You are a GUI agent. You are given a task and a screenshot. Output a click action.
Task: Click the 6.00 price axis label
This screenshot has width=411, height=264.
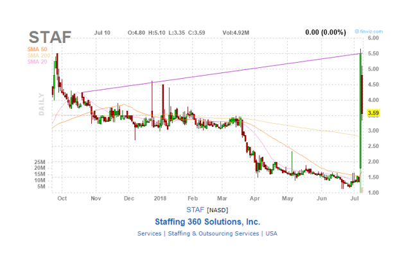[x=374, y=38]
